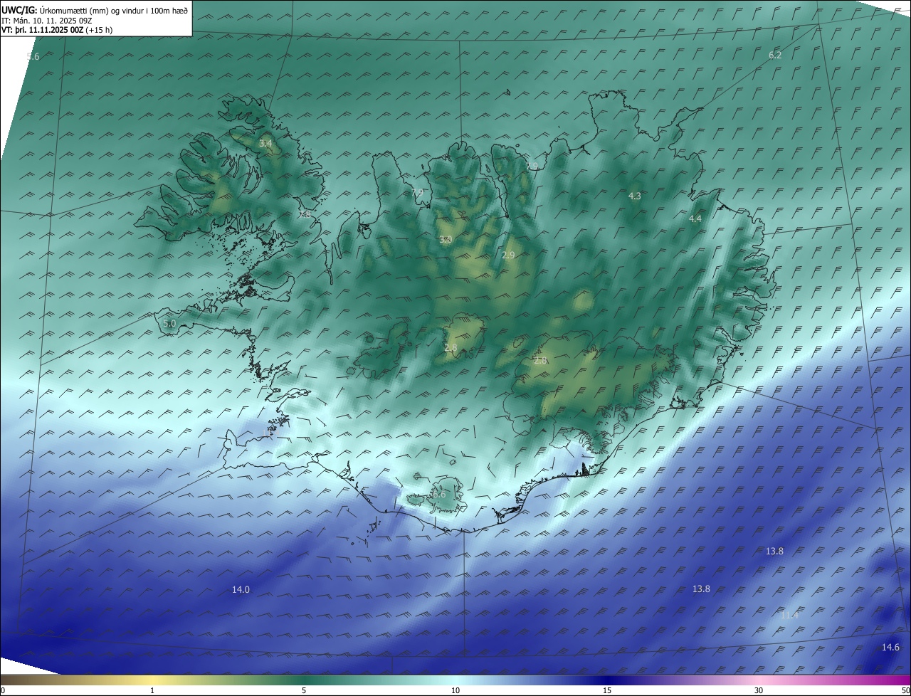Click the 6.2 value label on the map
The image size is (911, 696).
[x=775, y=55]
